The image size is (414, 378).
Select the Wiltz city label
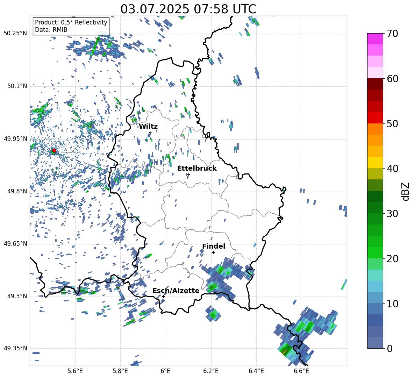(148, 127)
